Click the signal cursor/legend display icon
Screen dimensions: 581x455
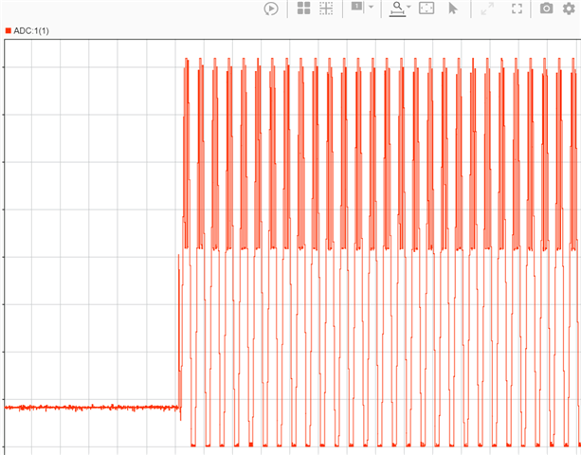tap(356, 7)
